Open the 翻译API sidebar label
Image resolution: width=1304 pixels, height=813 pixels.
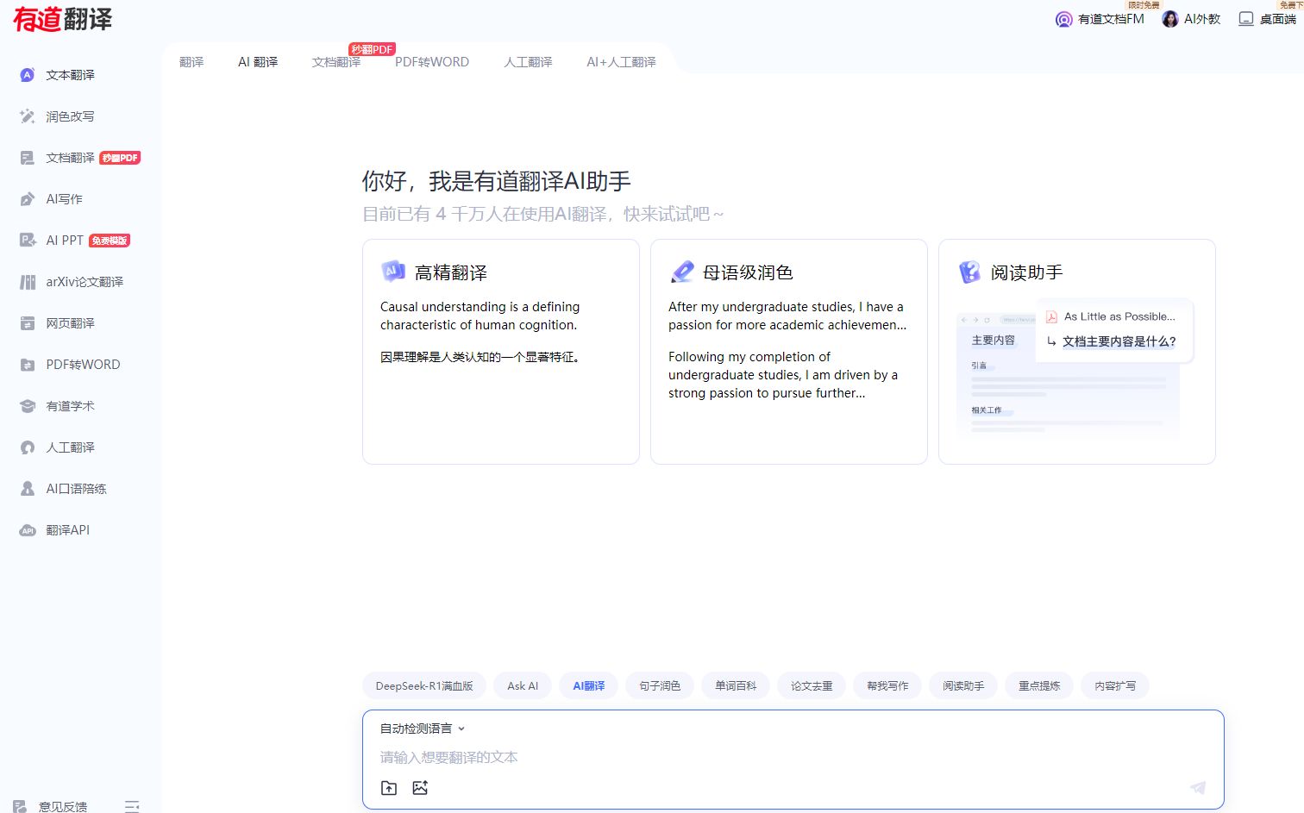pos(67,530)
